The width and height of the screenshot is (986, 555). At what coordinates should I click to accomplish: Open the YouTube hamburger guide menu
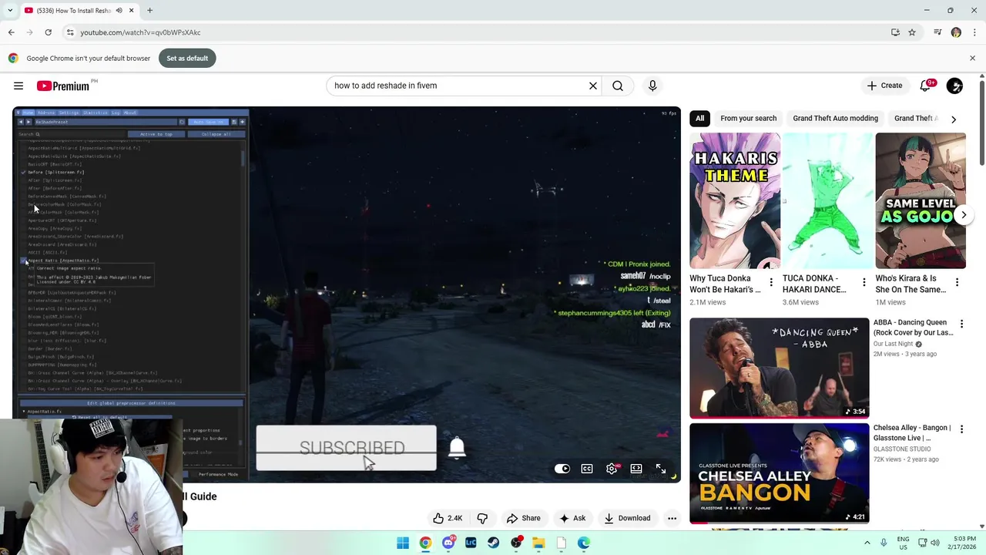(18, 86)
